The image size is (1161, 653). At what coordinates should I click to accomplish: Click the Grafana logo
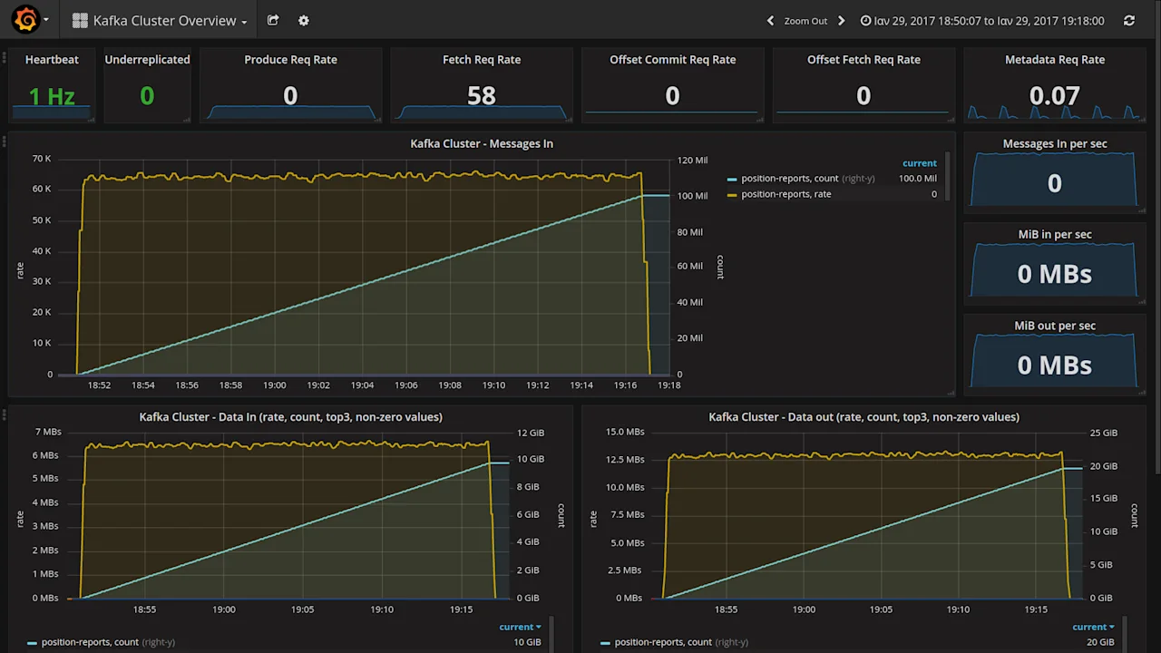pos(24,20)
